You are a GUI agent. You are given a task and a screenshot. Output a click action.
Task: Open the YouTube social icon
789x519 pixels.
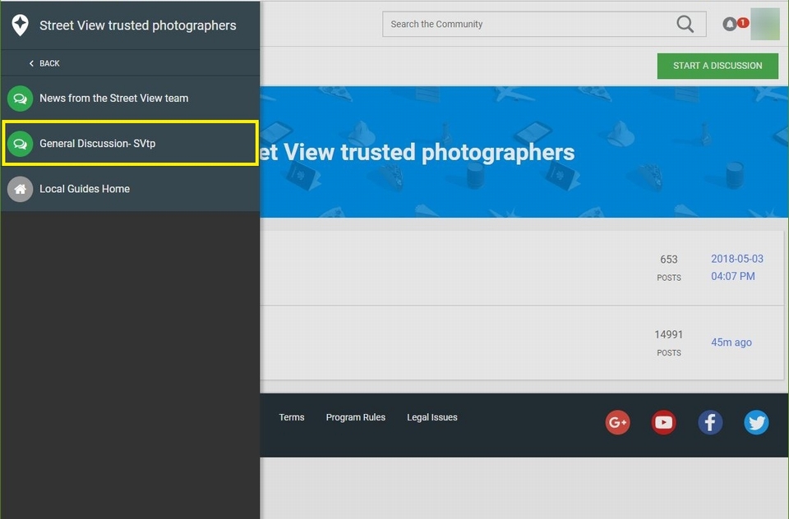pos(664,422)
